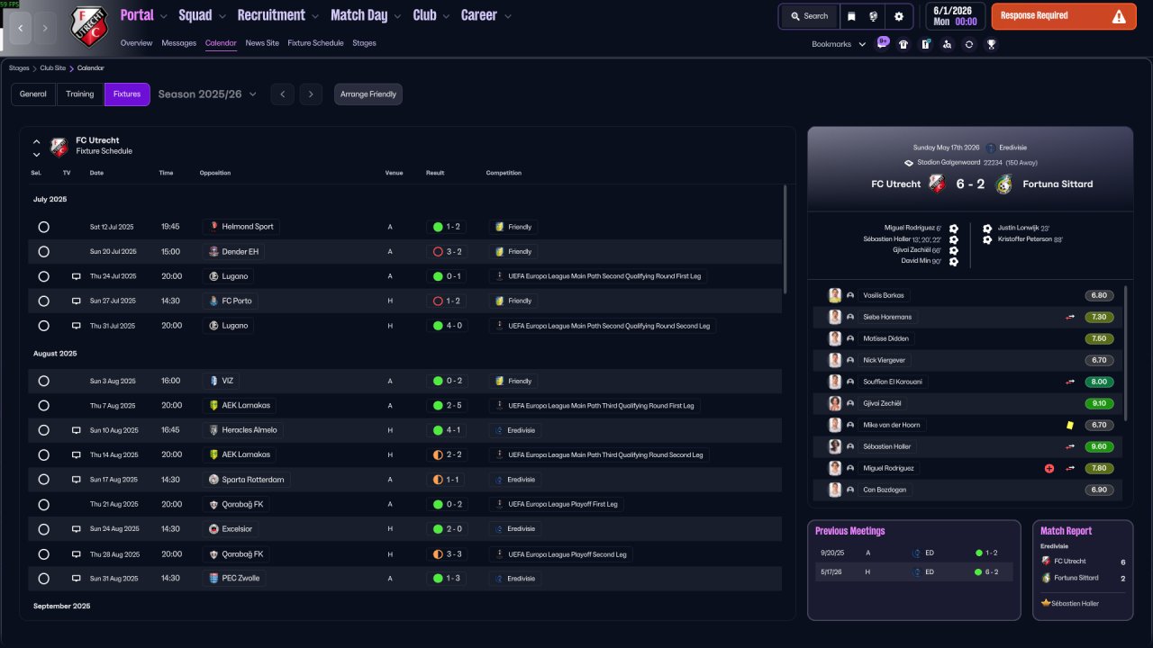
Task: Click Fortuna Sittard crest in match summary
Action: [x=1004, y=184]
